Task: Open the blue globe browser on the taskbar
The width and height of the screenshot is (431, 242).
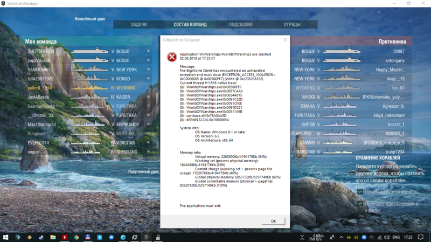Action: point(123,237)
